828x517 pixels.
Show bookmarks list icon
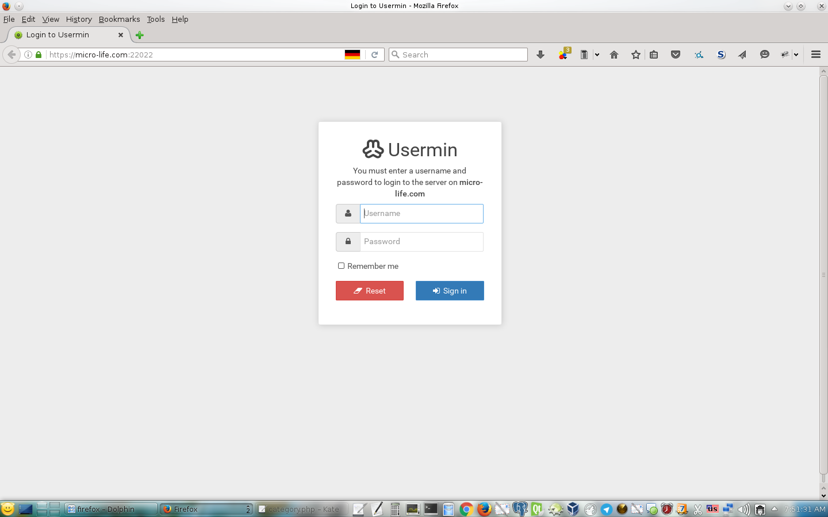click(x=654, y=55)
